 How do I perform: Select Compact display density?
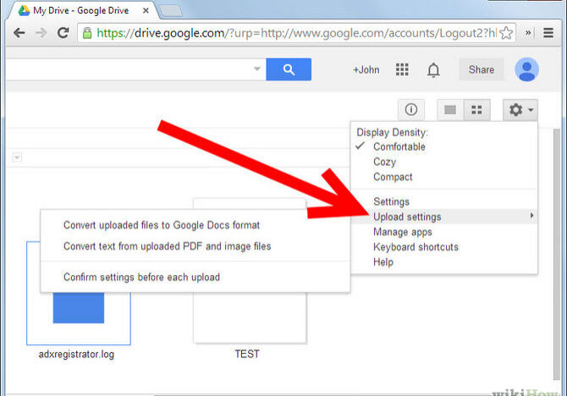coord(393,177)
